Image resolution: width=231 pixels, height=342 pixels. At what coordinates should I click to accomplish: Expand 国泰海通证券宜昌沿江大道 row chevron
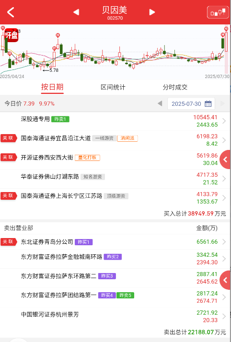[x=224, y=140]
